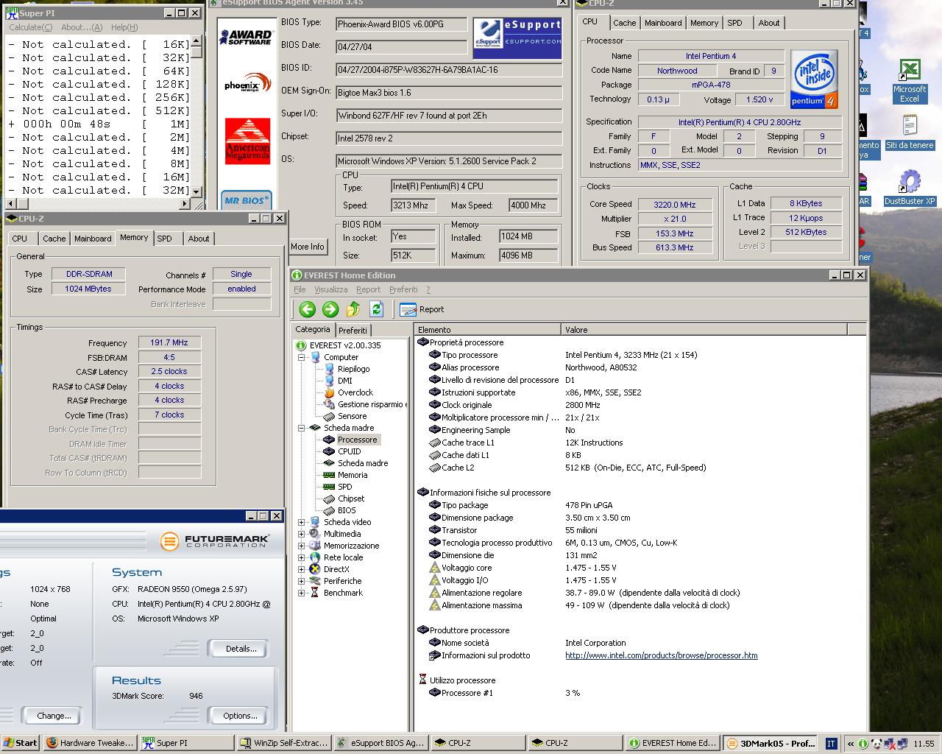Click the Intel Pentium 4 logo in CPU-Z
Screen dimensions: 942x754
[814, 80]
